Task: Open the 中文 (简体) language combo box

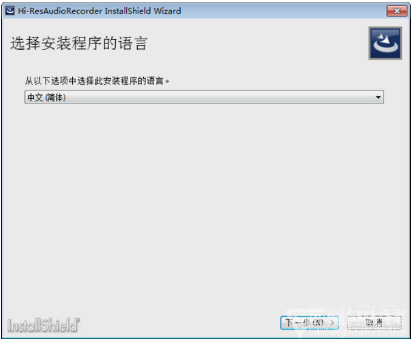Action: (204, 97)
